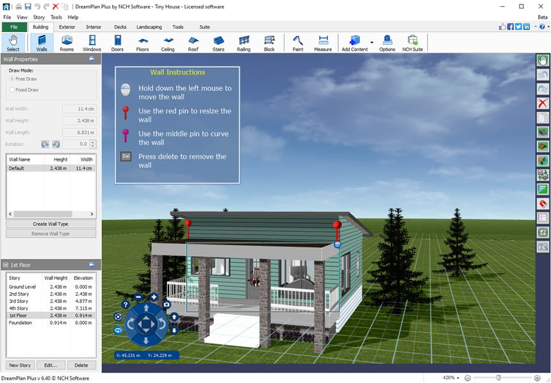Select the Fixed Draw radio button
Screen dimensions: 551x383
(x=12, y=90)
